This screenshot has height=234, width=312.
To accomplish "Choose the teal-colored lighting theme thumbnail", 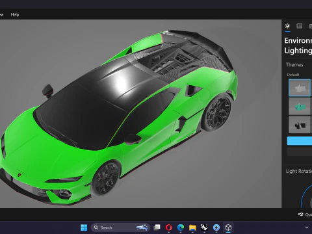I will (300, 106).
